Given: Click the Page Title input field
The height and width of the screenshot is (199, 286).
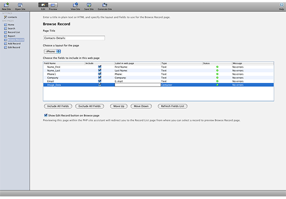Looking at the screenshot, I should [x=74, y=38].
